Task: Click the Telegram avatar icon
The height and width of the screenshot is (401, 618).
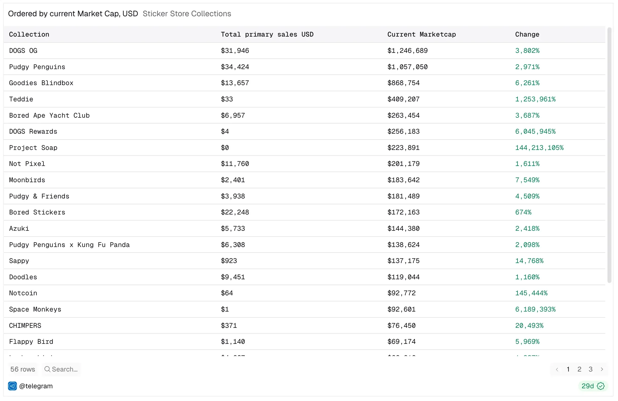Action: (x=12, y=386)
